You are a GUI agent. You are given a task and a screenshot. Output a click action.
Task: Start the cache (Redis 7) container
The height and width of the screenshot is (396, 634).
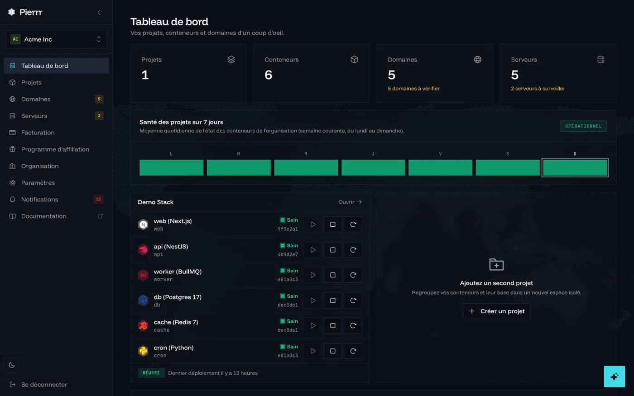(x=313, y=325)
